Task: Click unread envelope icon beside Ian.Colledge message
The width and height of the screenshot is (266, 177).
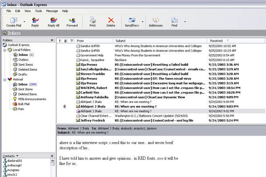Action: pos(78,69)
